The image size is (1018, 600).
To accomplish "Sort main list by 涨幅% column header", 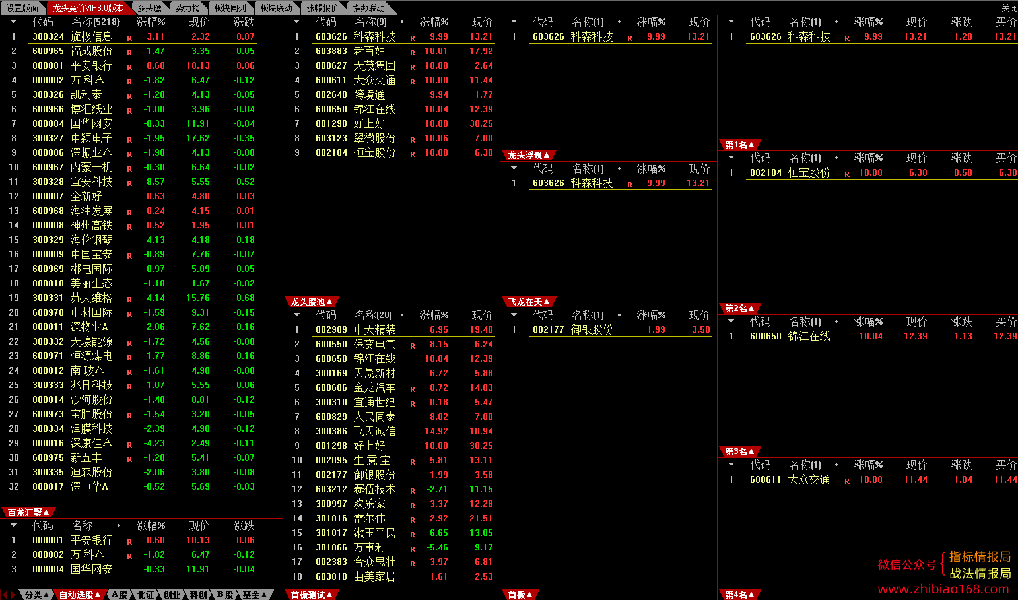I will (x=151, y=22).
